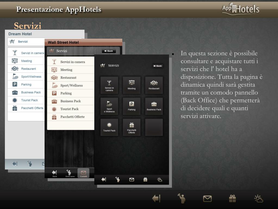
Task: Open Sport/Wellness entry in Dream Hotel
Action: pyautogui.click(x=26, y=77)
